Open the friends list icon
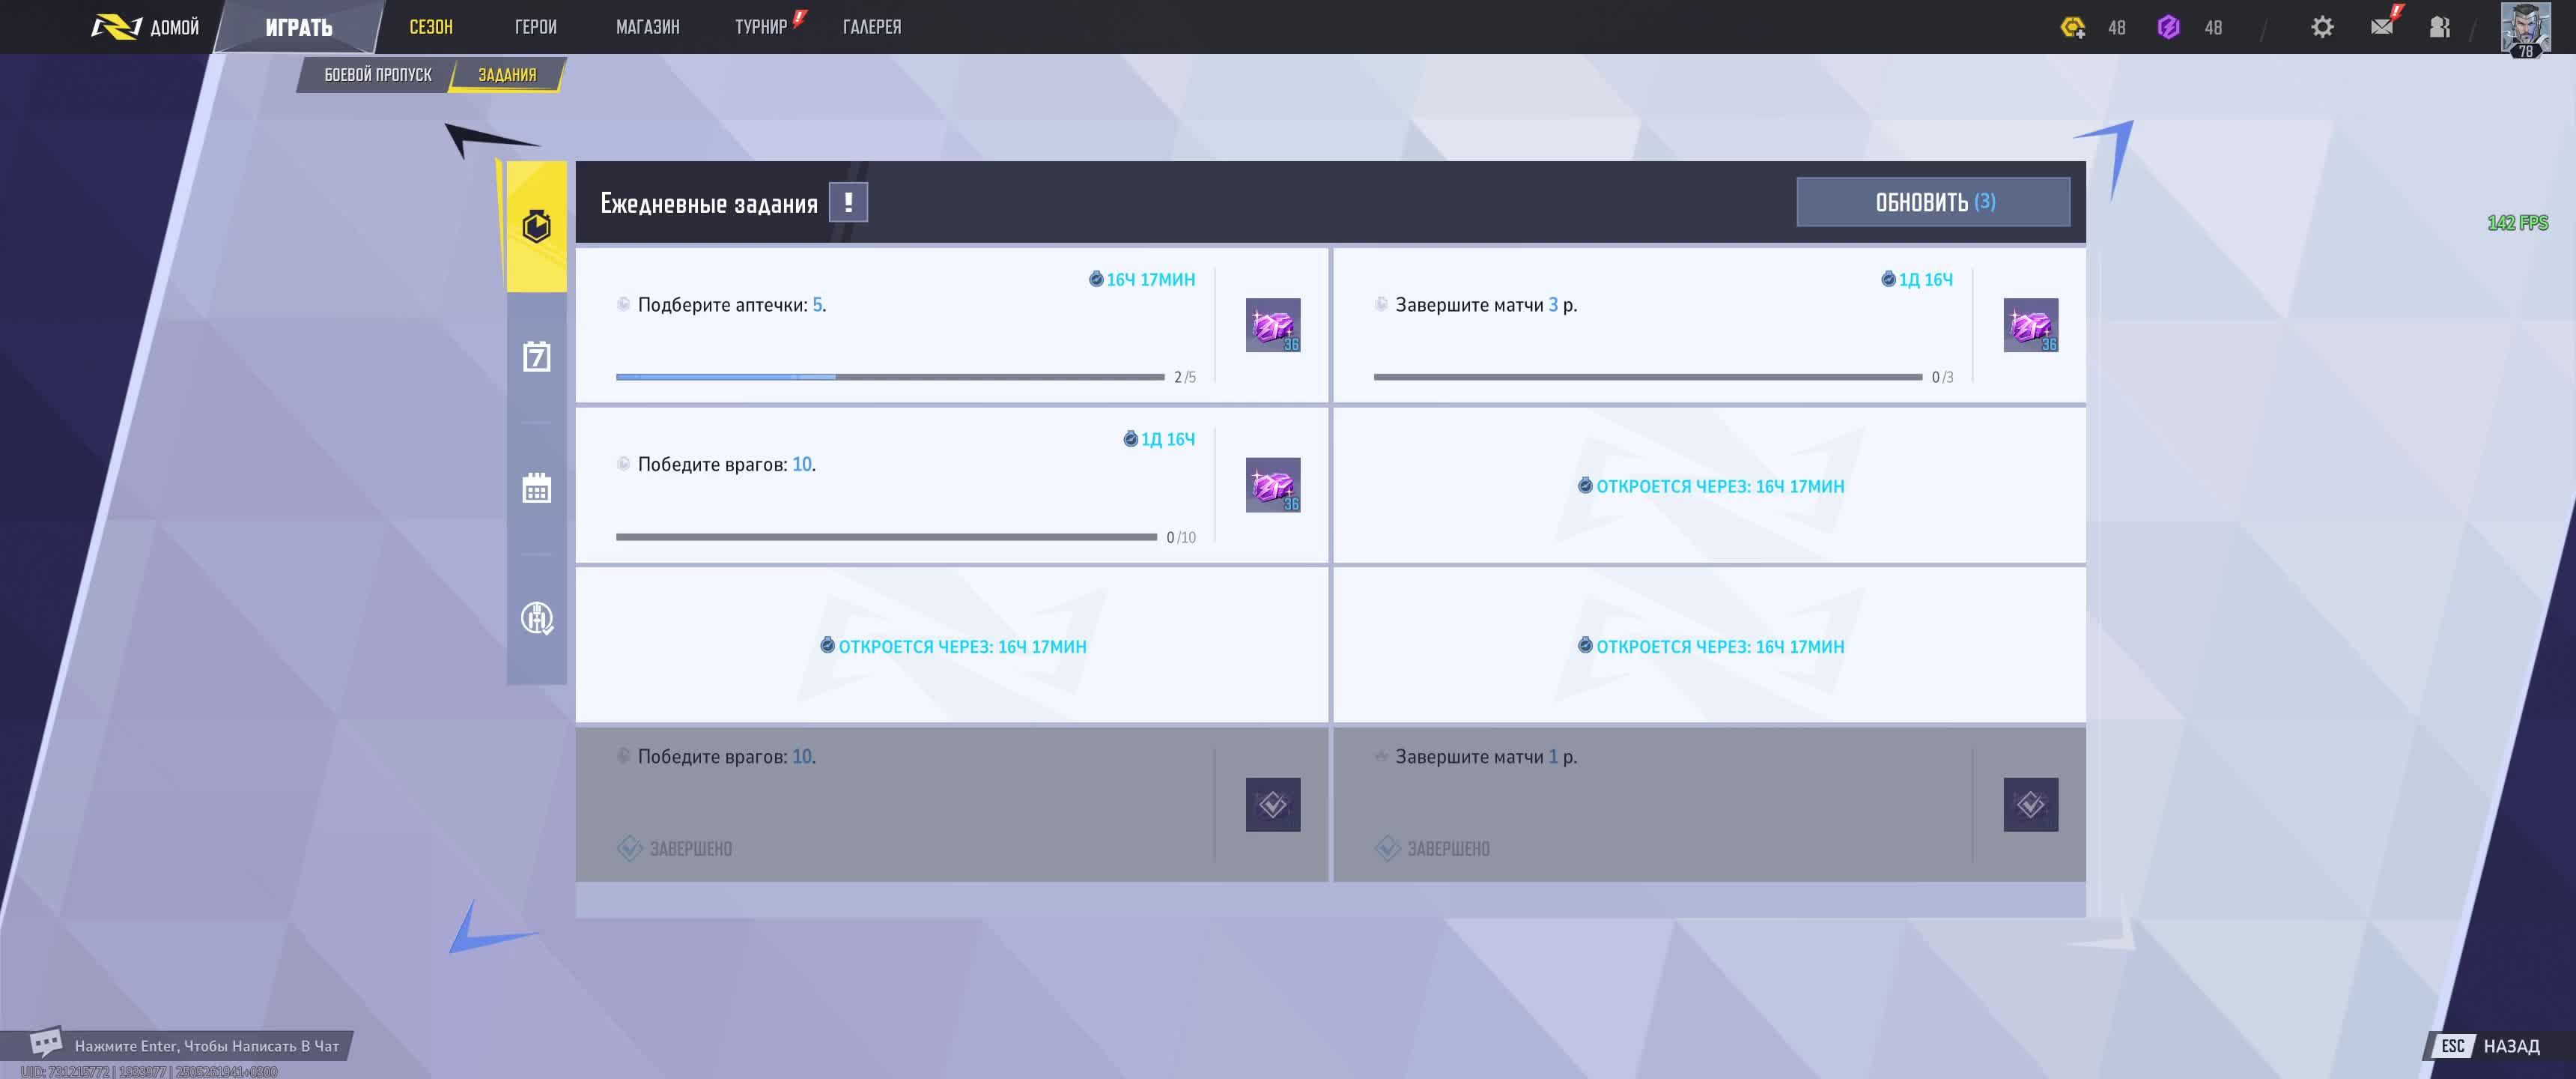The image size is (2576, 1079). (2439, 27)
